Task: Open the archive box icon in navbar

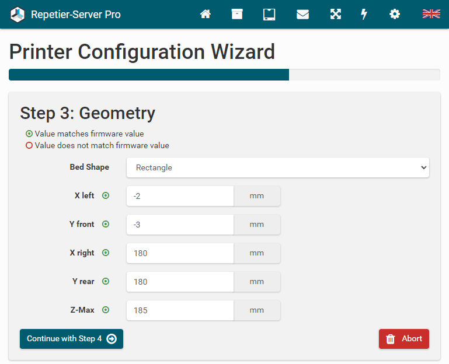Action: [x=237, y=14]
